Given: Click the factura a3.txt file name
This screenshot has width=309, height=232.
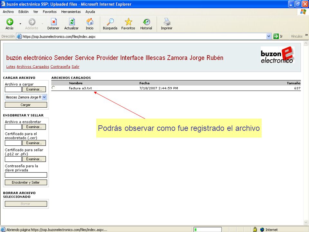Looking at the screenshot, I should click(x=80, y=88).
